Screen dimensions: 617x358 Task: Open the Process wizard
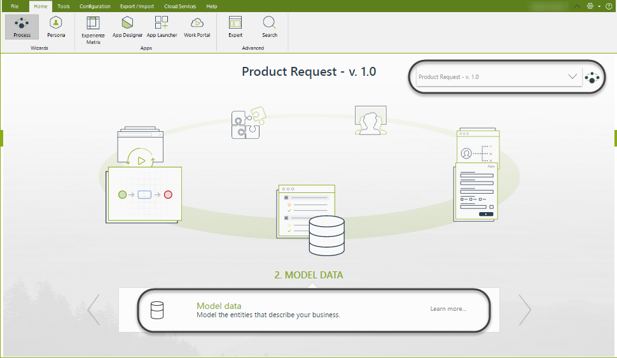22,27
